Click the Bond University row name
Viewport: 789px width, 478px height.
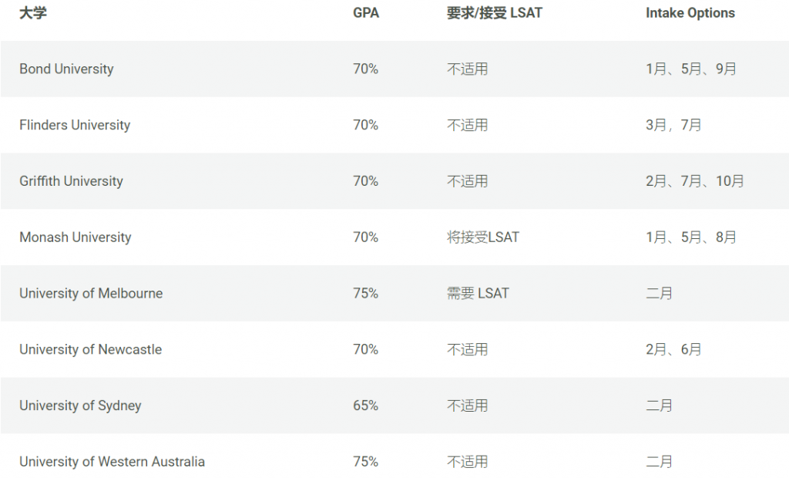(66, 69)
